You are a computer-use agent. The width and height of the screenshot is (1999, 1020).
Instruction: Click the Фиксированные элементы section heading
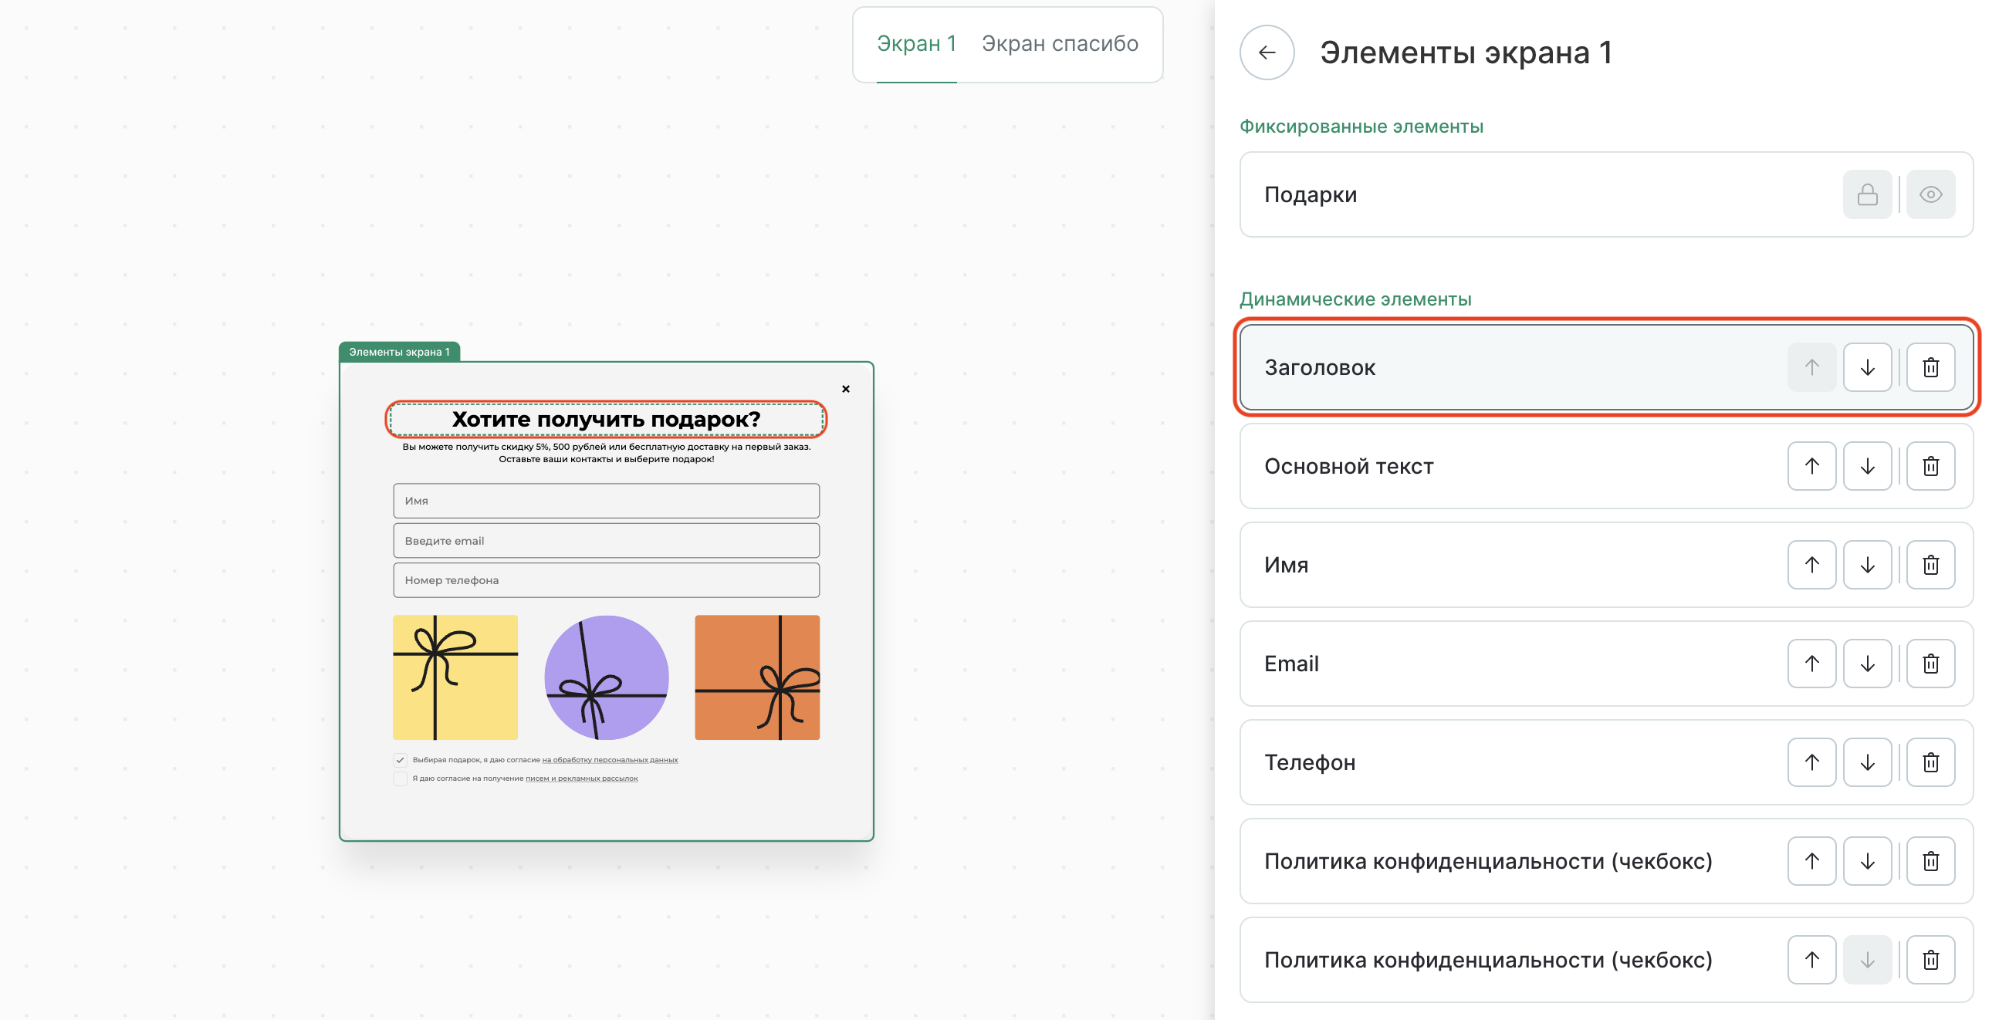pos(1361,127)
